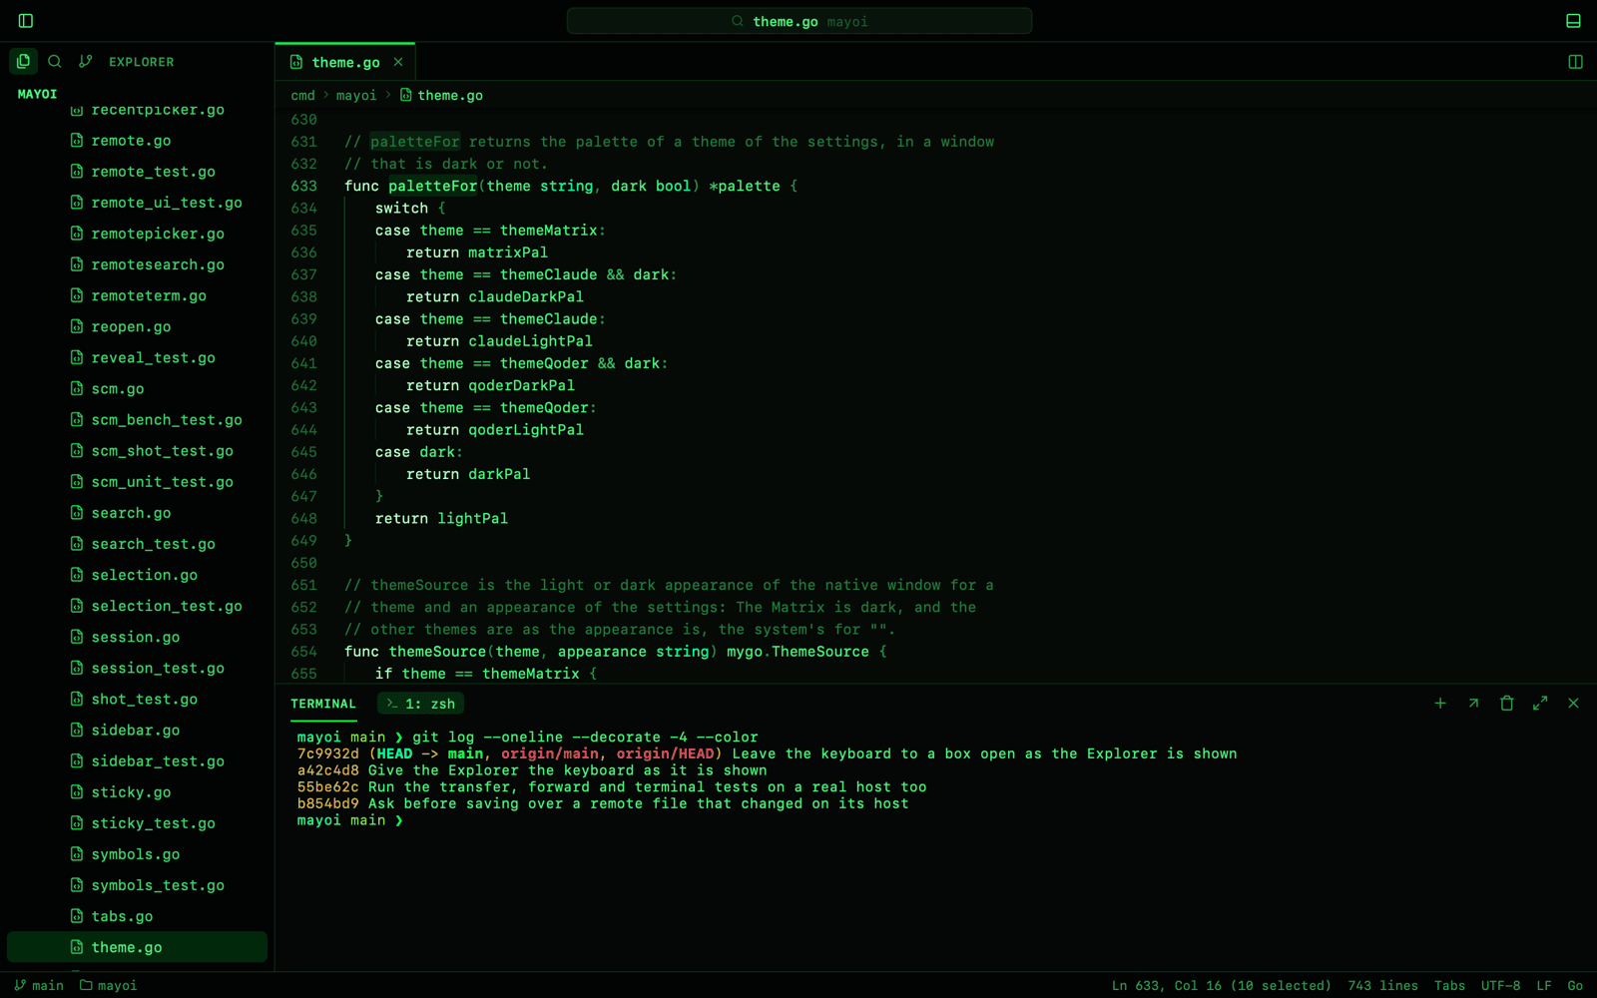This screenshot has height=998, width=1597.
Task: Open the sidebar search icon
Action: point(55,61)
